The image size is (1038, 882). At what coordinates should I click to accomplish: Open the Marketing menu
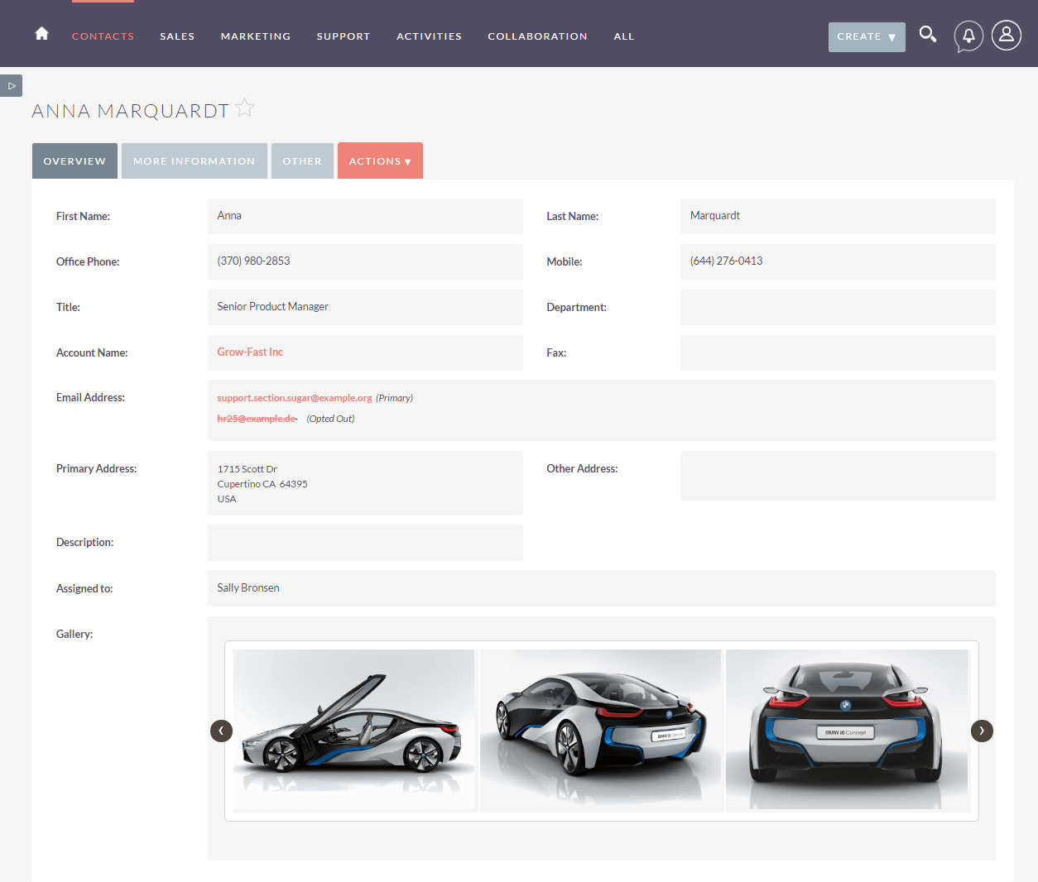click(256, 36)
